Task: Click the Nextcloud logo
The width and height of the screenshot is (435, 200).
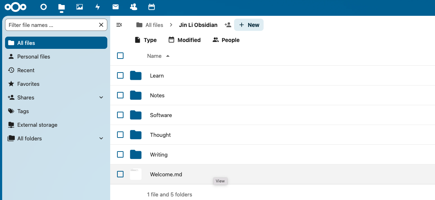Action: click(16, 7)
